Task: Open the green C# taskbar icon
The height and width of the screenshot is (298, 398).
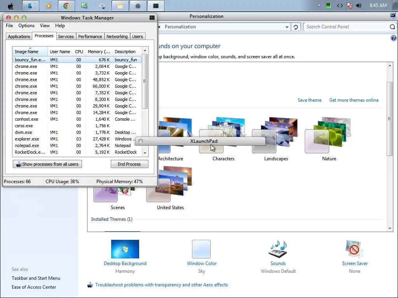Action: [x=84, y=6]
